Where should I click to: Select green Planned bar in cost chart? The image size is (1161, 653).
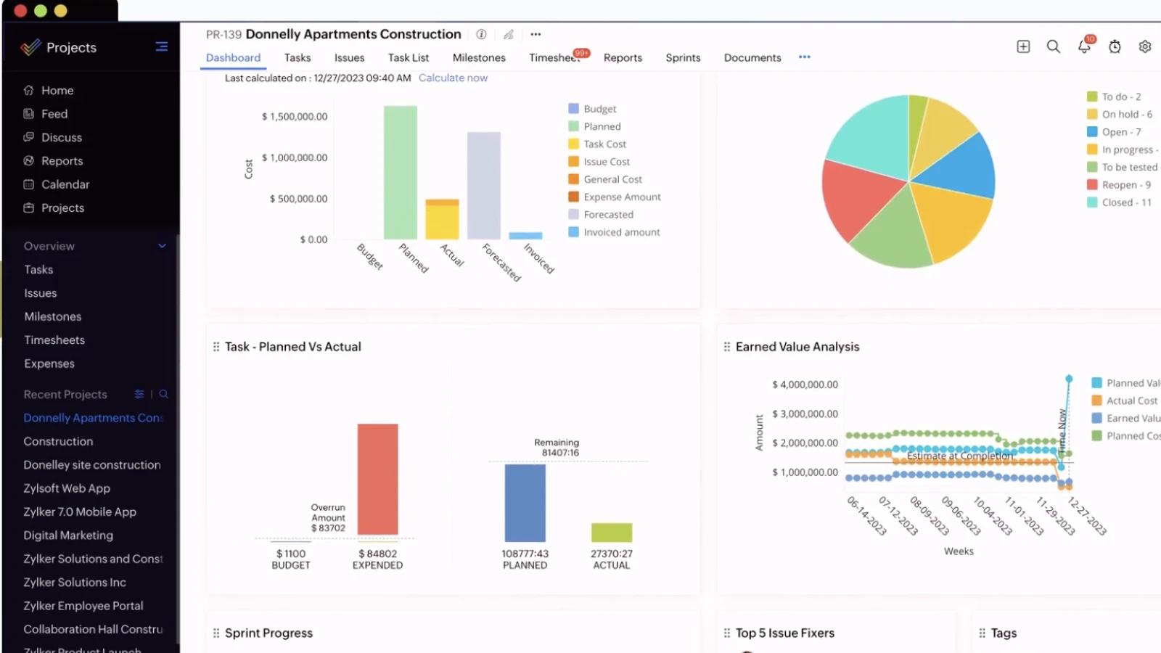(401, 173)
